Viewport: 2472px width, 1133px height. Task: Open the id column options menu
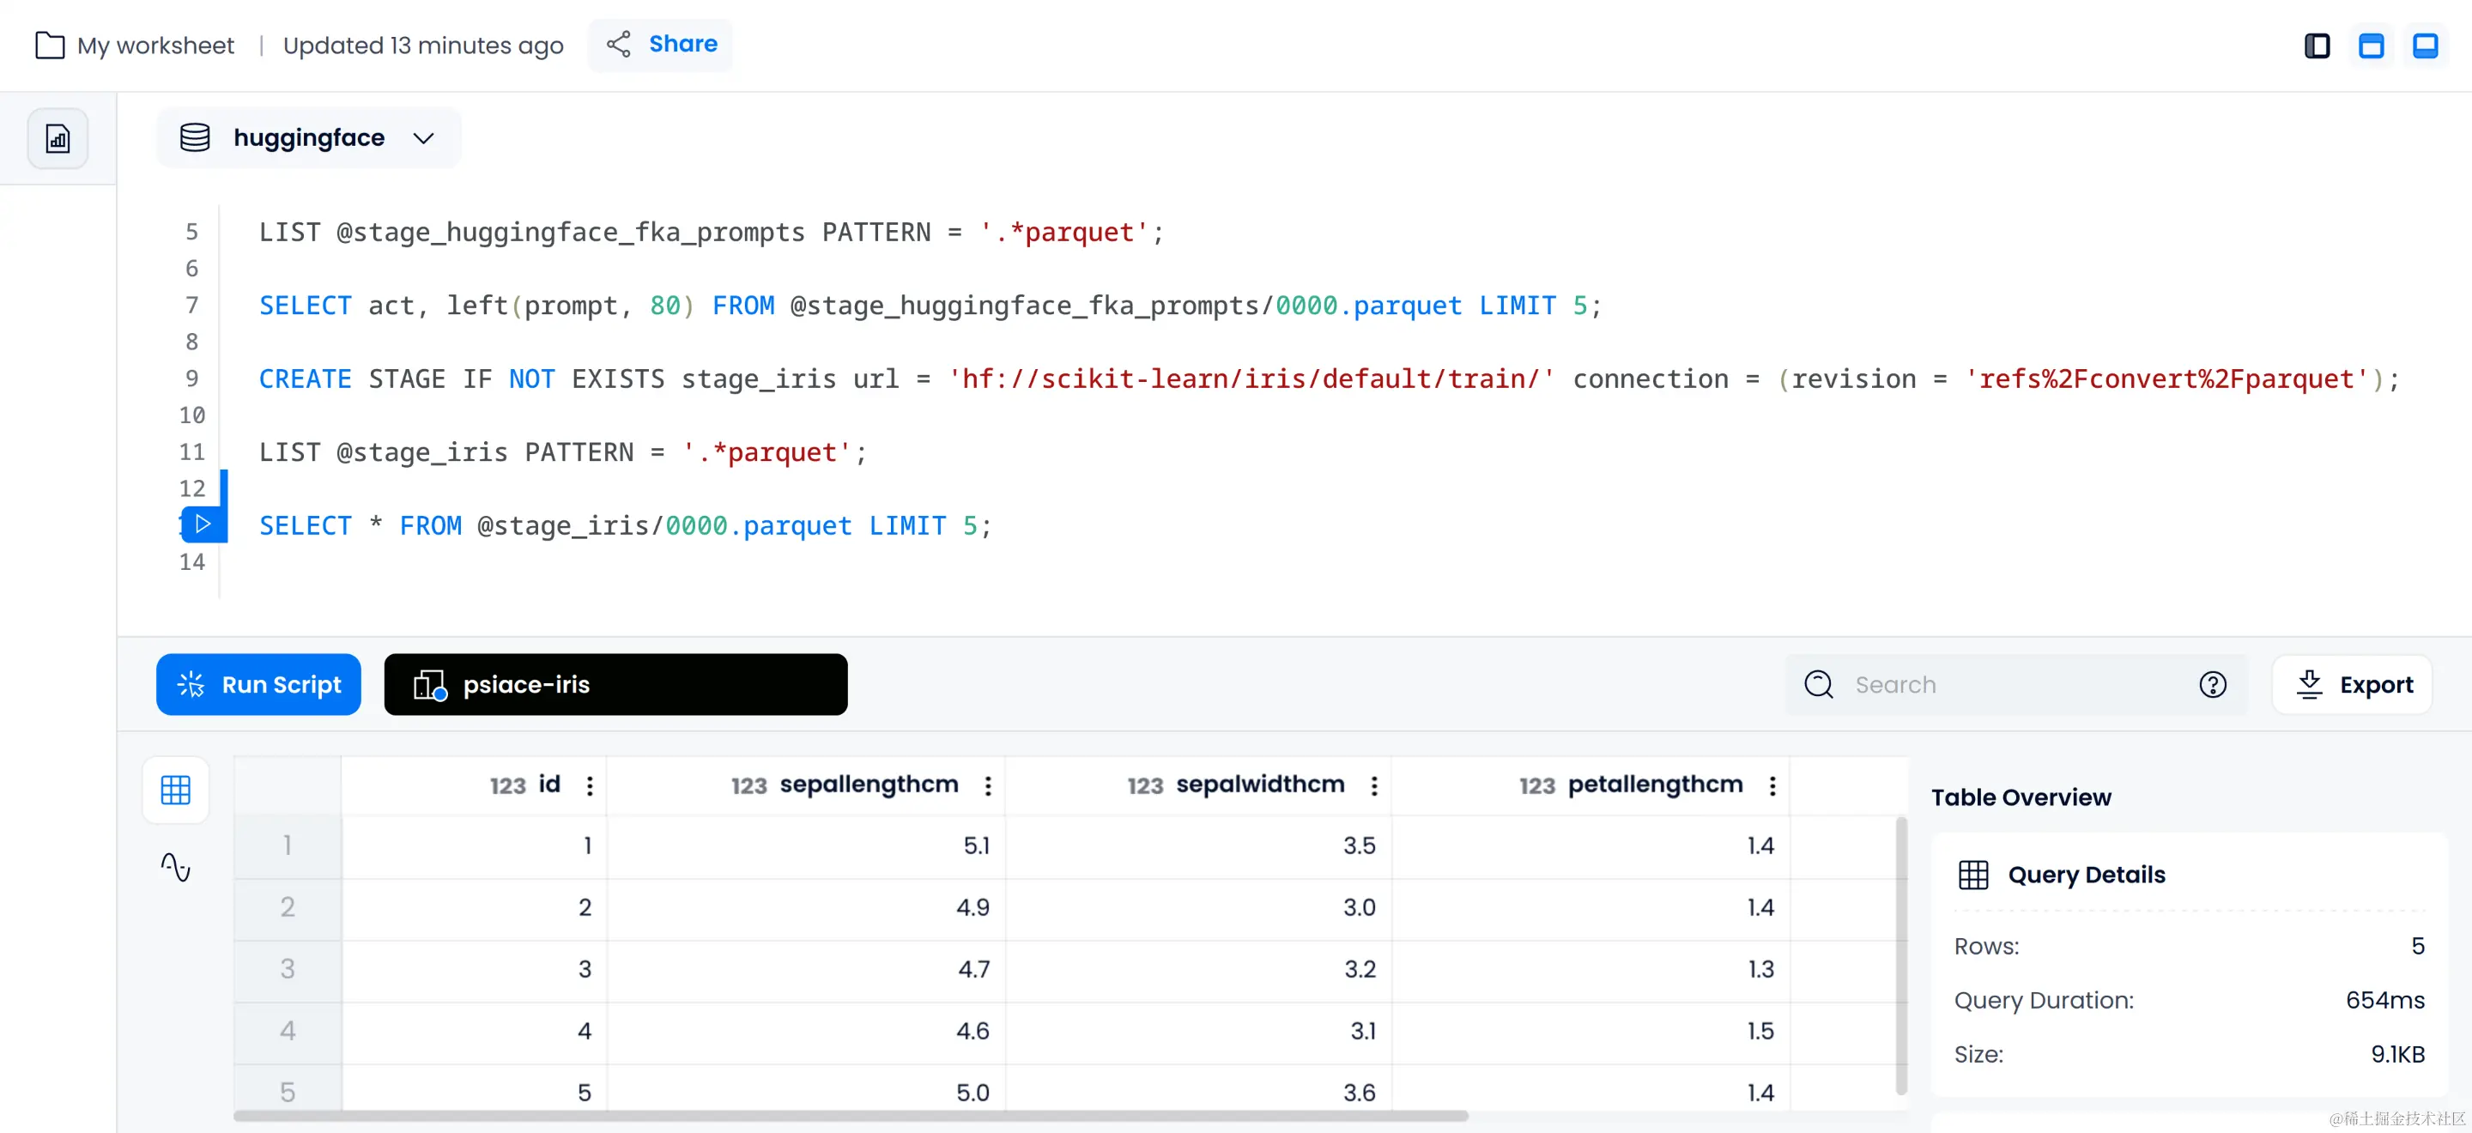(589, 785)
